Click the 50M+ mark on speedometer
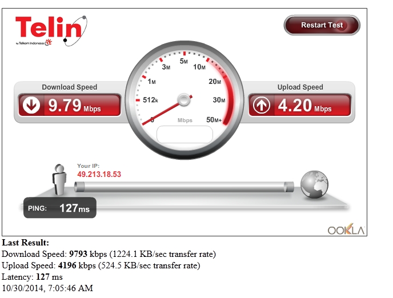 (214, 120)
